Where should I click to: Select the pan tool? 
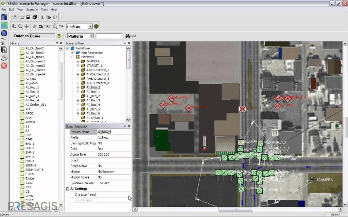[27, 26]
